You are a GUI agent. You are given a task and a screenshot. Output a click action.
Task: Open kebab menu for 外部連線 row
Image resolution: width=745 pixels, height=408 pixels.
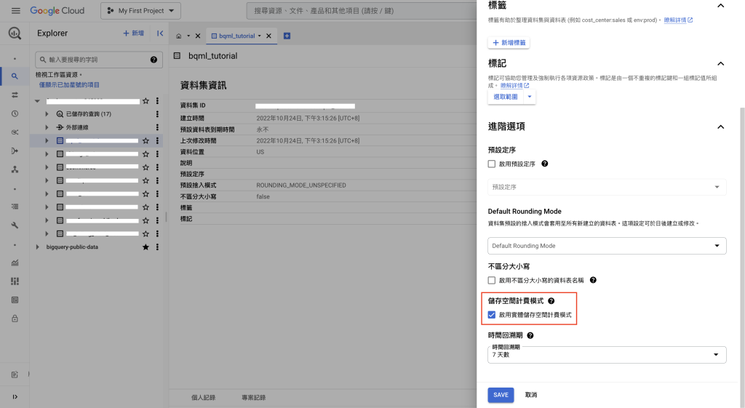pos(157,127)
